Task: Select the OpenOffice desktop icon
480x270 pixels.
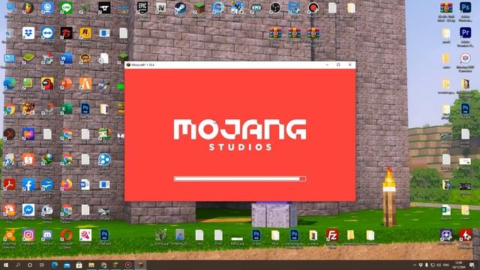Action: pos(47,184)
